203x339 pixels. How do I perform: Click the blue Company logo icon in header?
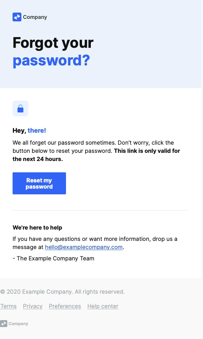coord(17,17)
